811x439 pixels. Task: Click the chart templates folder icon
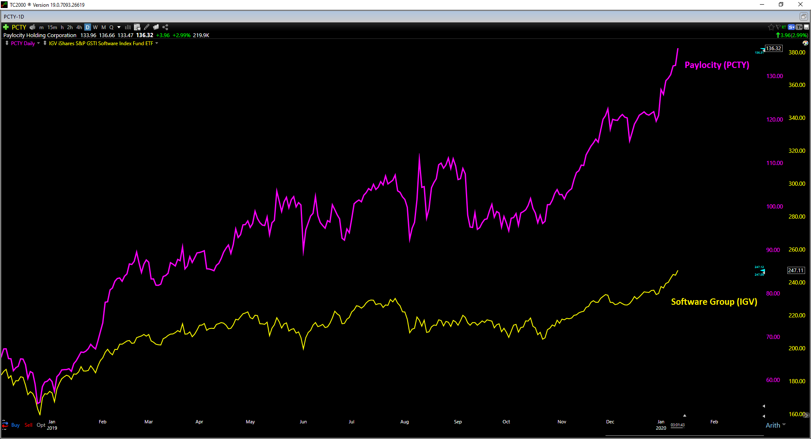point(156,27)
